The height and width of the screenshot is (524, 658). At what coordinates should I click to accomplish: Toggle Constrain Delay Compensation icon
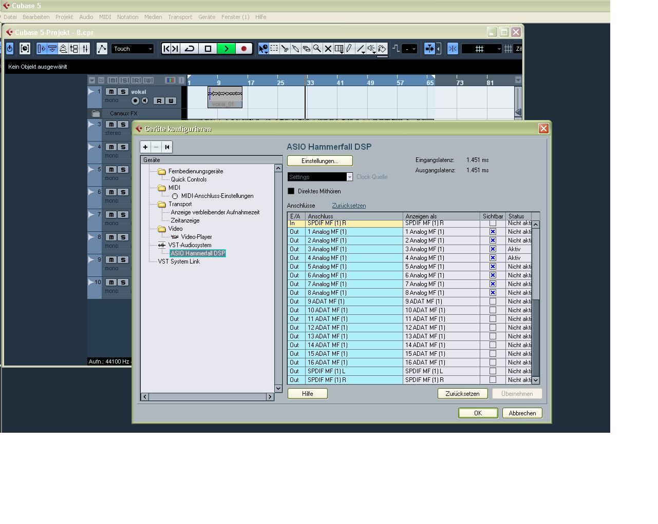25,49
